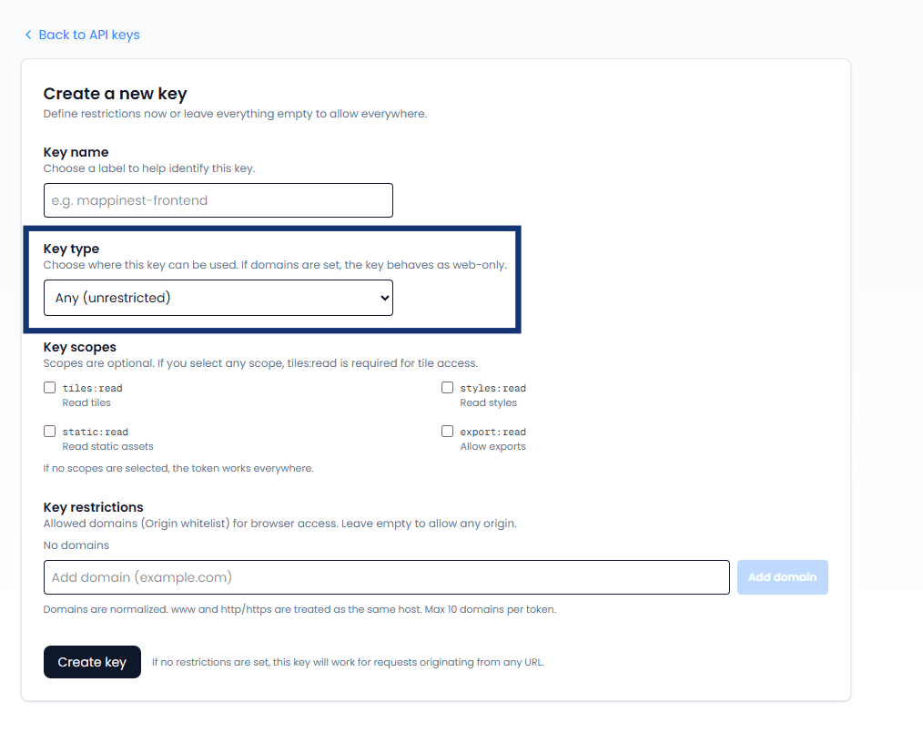Click the Add domain button

[782, 576]
